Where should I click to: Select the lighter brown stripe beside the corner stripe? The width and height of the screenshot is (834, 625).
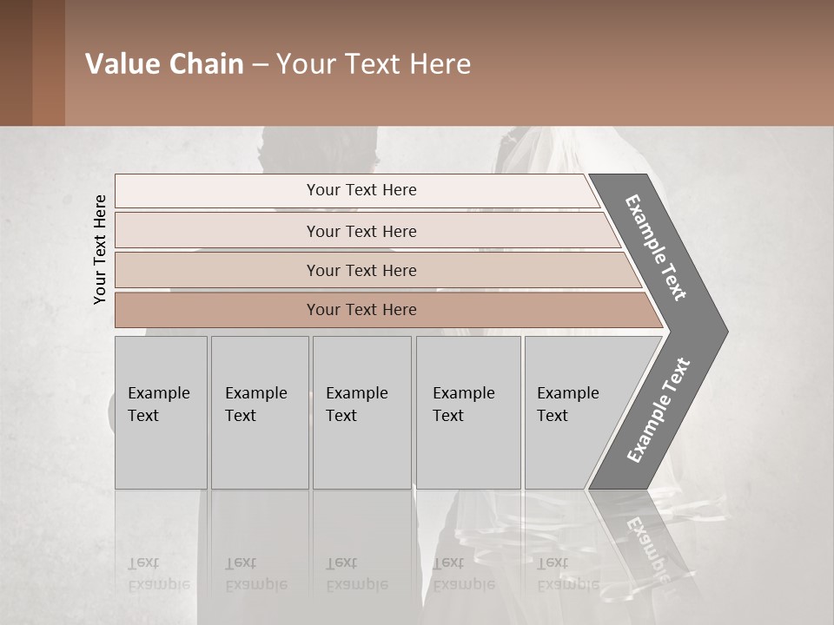49,62
